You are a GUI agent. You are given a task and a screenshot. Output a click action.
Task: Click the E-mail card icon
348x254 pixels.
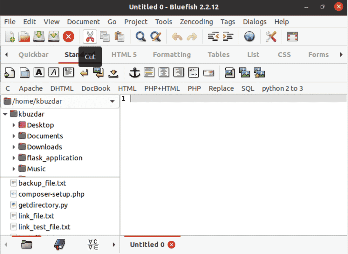pyautogui.click(x=208, y=73)
